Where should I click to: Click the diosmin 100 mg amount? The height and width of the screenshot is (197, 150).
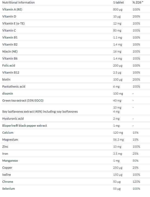(x=118, y=94)
